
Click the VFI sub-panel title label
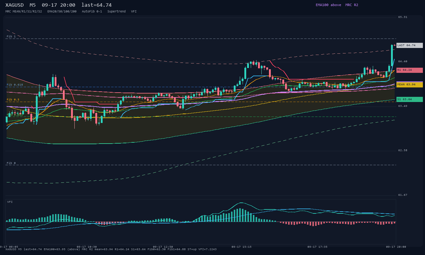pyautogui.click(x=10, y=202)
